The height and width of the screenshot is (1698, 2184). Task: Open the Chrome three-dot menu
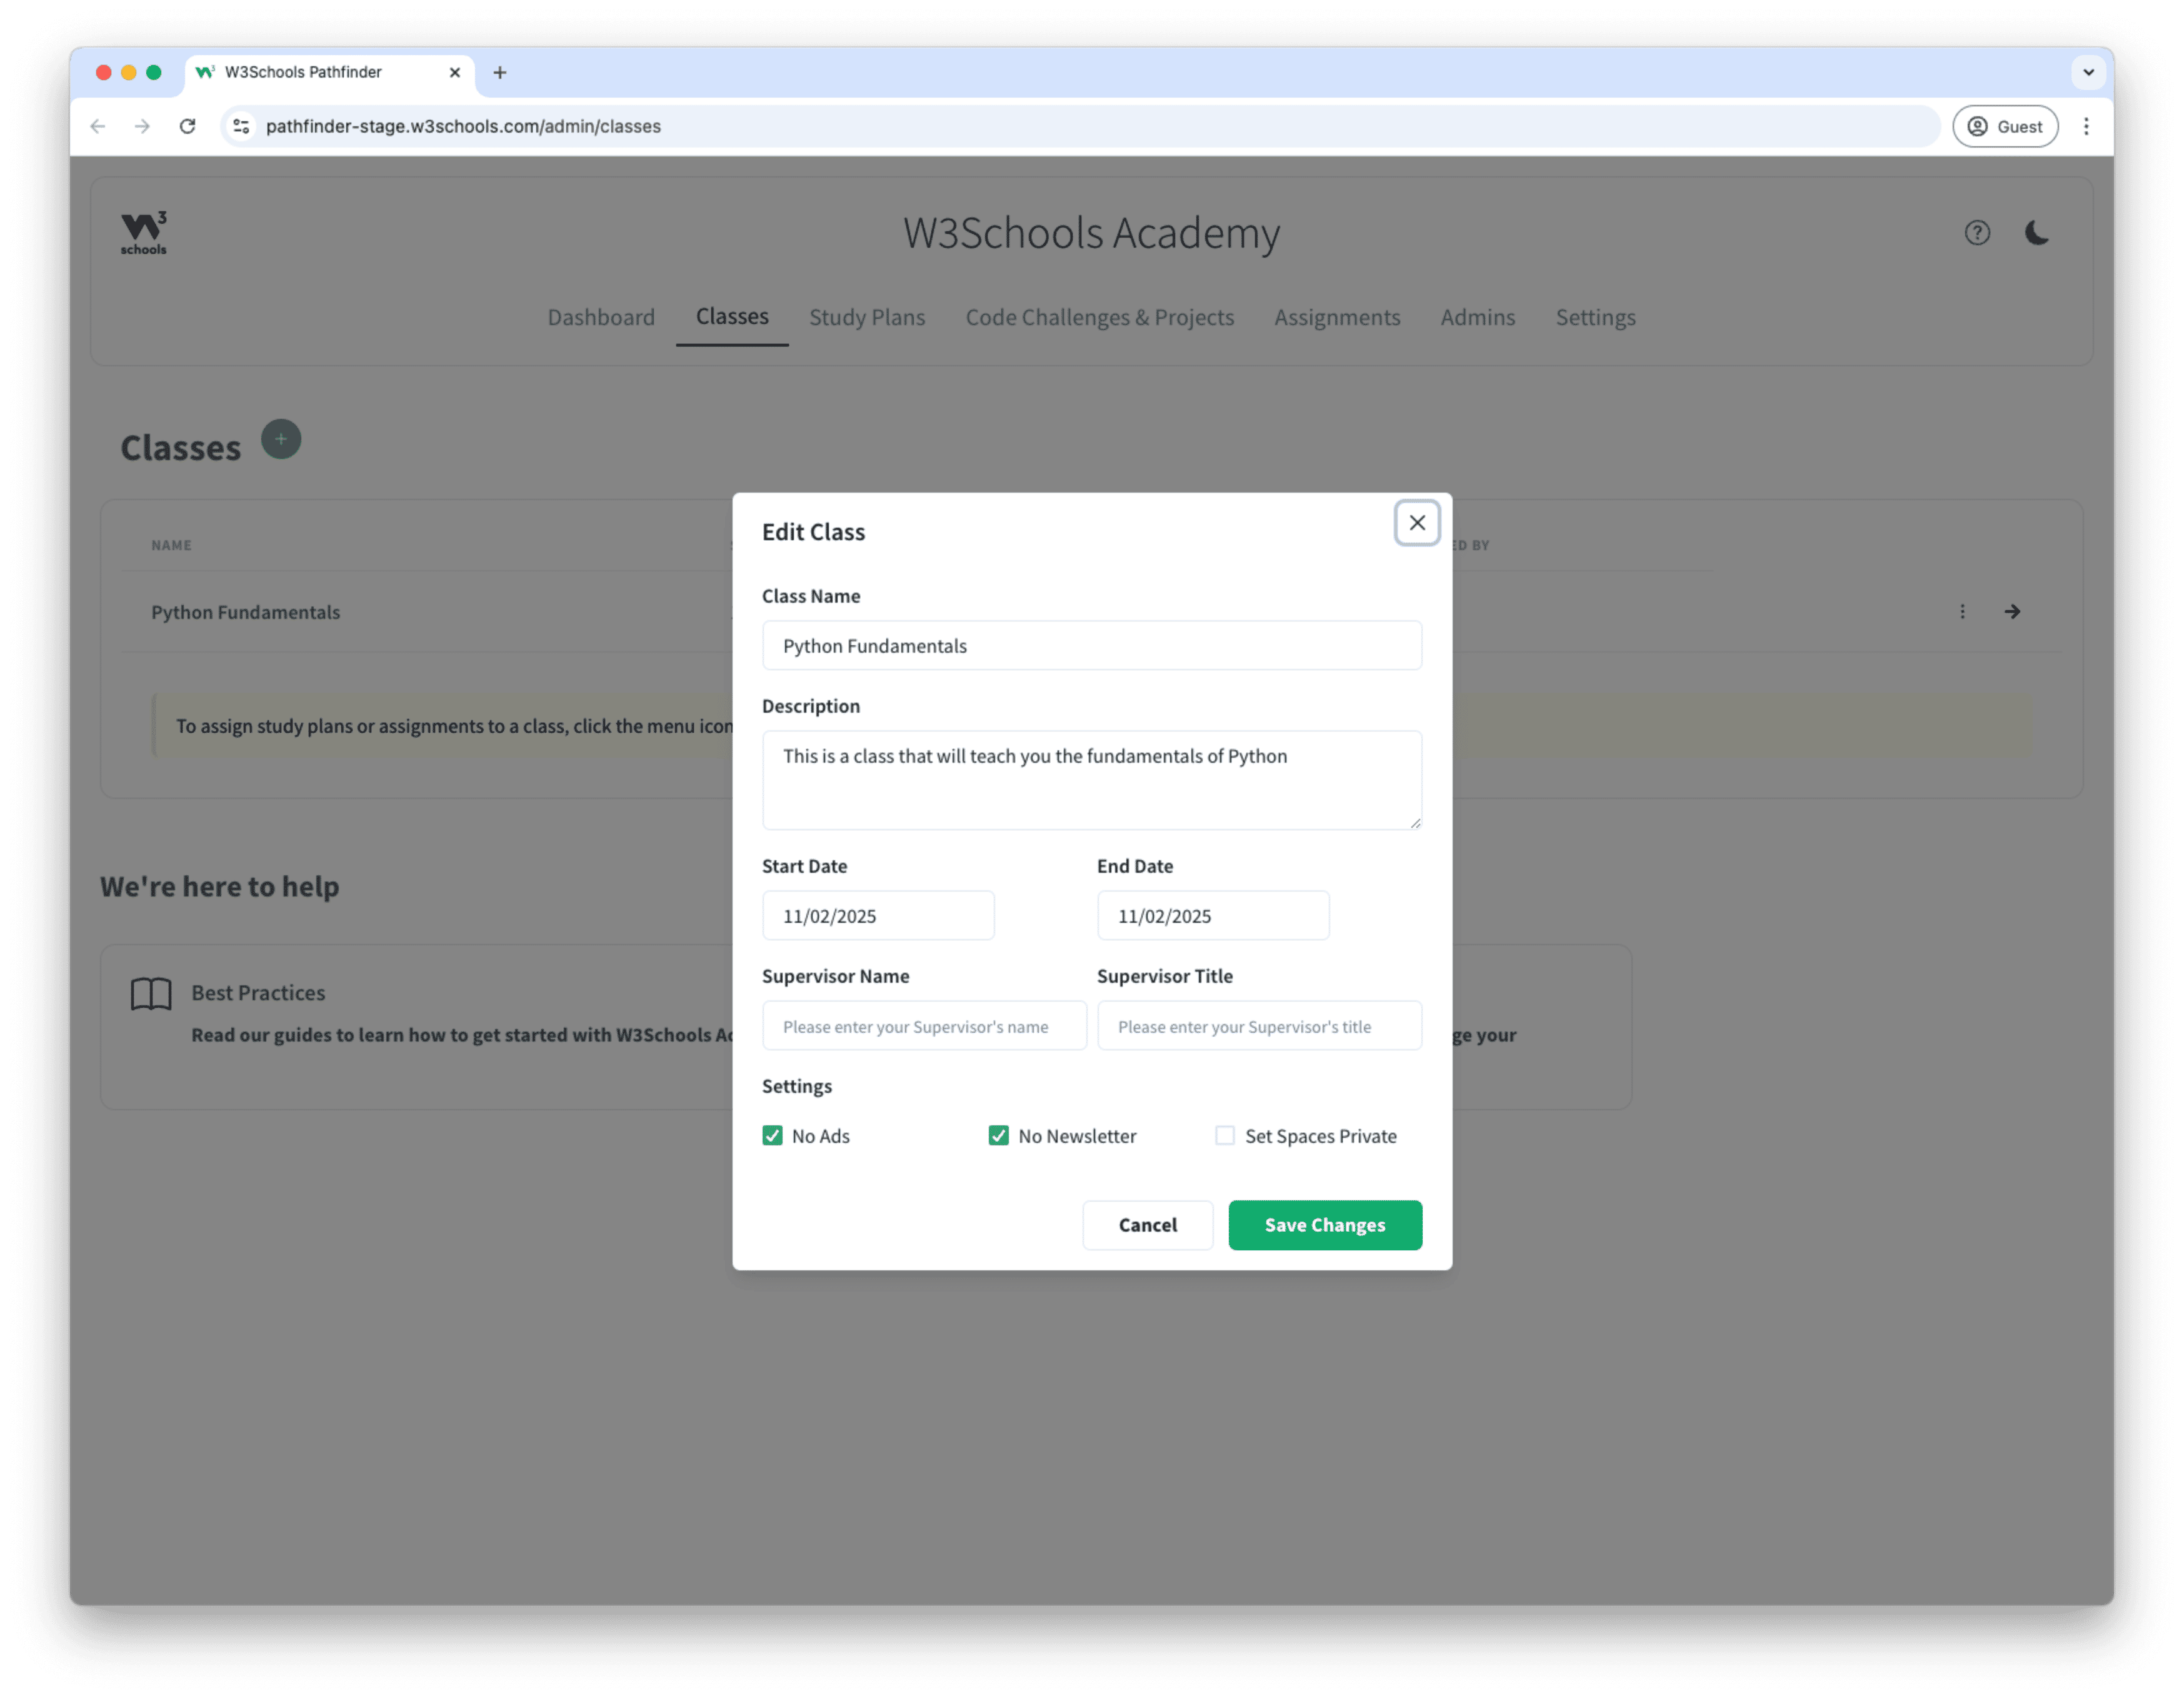pyautogui.click(x=2085, y=126)
